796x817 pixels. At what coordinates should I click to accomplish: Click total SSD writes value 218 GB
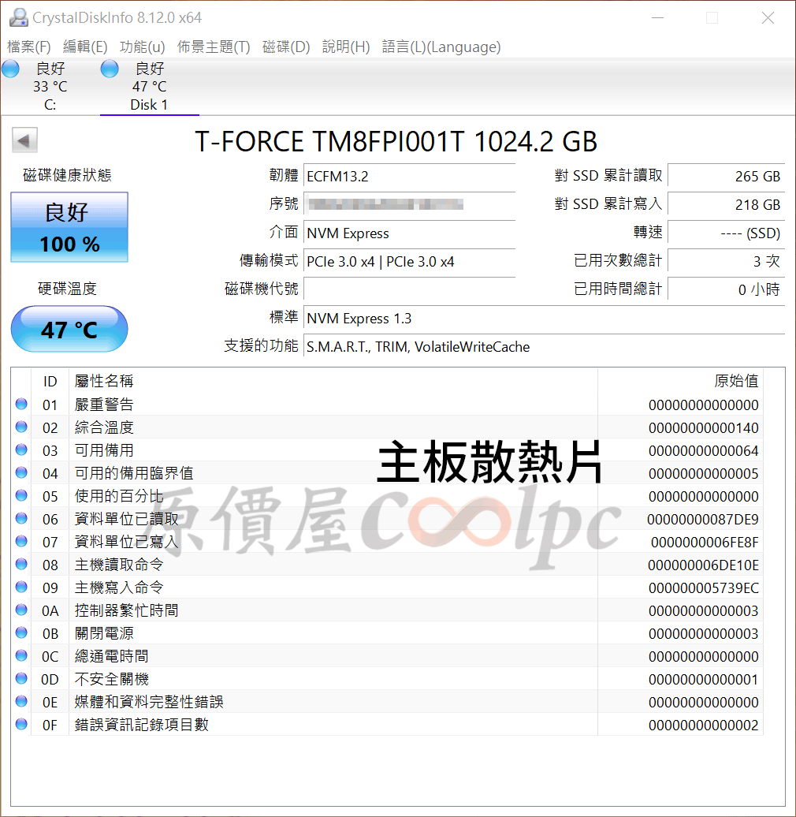pos(726,204)
